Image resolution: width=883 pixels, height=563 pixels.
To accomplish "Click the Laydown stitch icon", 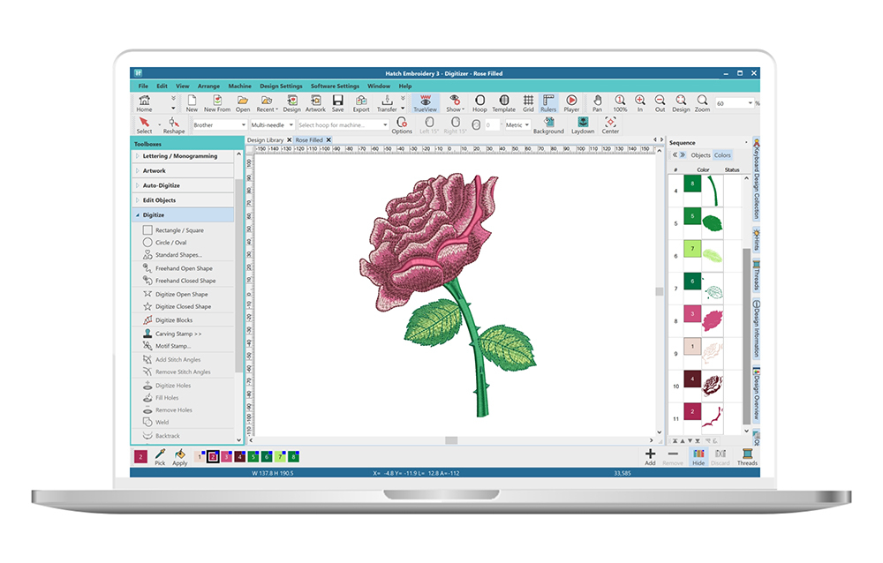I will pos(583,125).
